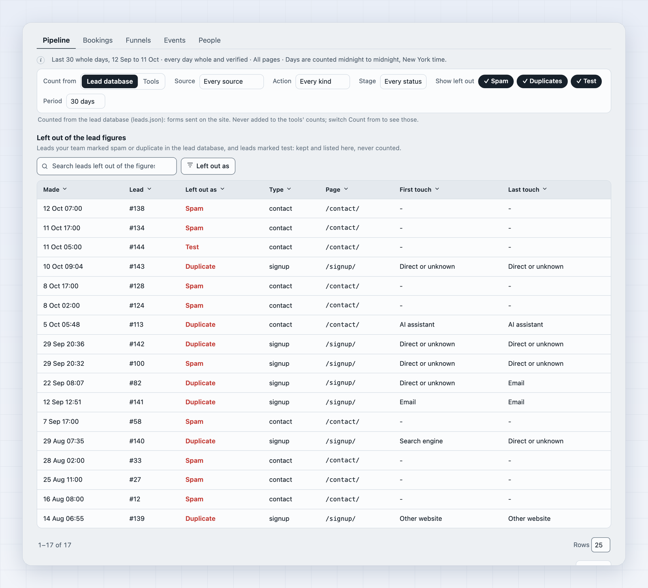Image resolution: width=648 pixels, height=588 pixels.
Task: Click Other website last touch on #139
Action: point(529,518)
